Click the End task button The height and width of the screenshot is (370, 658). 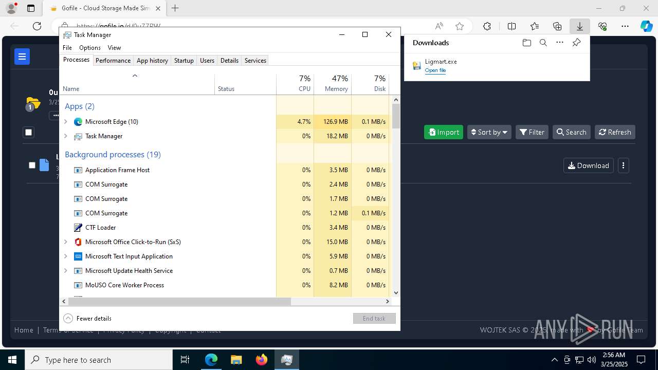374,319
